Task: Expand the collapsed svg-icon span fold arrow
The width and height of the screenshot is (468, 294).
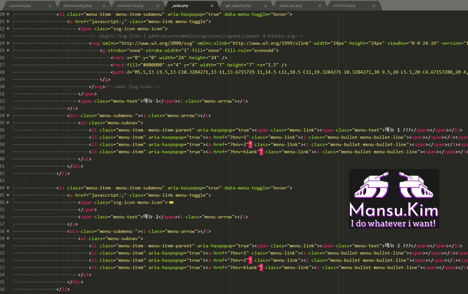Action: point(8,203)
